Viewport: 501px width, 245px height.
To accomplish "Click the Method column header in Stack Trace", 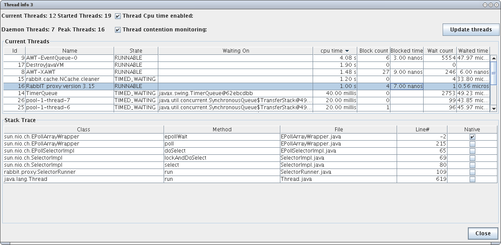I will 222,130.
